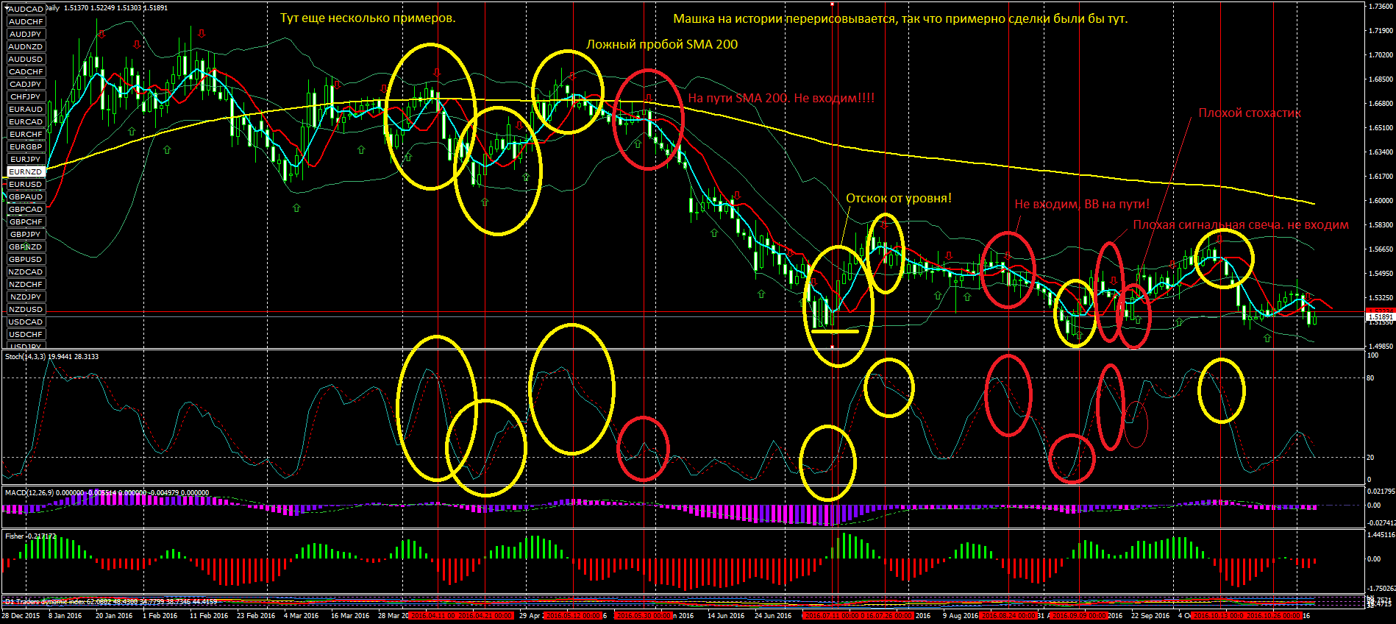This screenshot has width=1396, height=624.
Task: Change symbol to GBPJPY
Action: pyautogui.click(x=26, y=234)
